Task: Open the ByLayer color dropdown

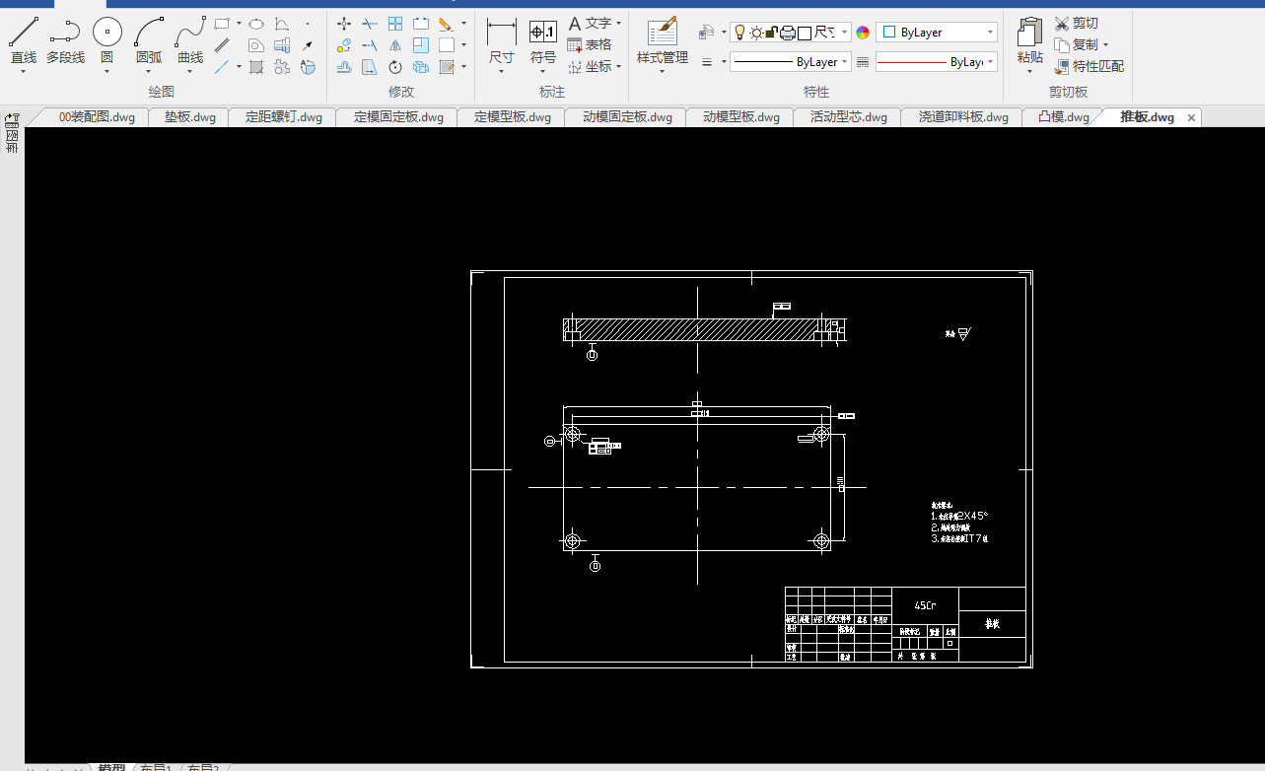Action: (x=937, y=33)
